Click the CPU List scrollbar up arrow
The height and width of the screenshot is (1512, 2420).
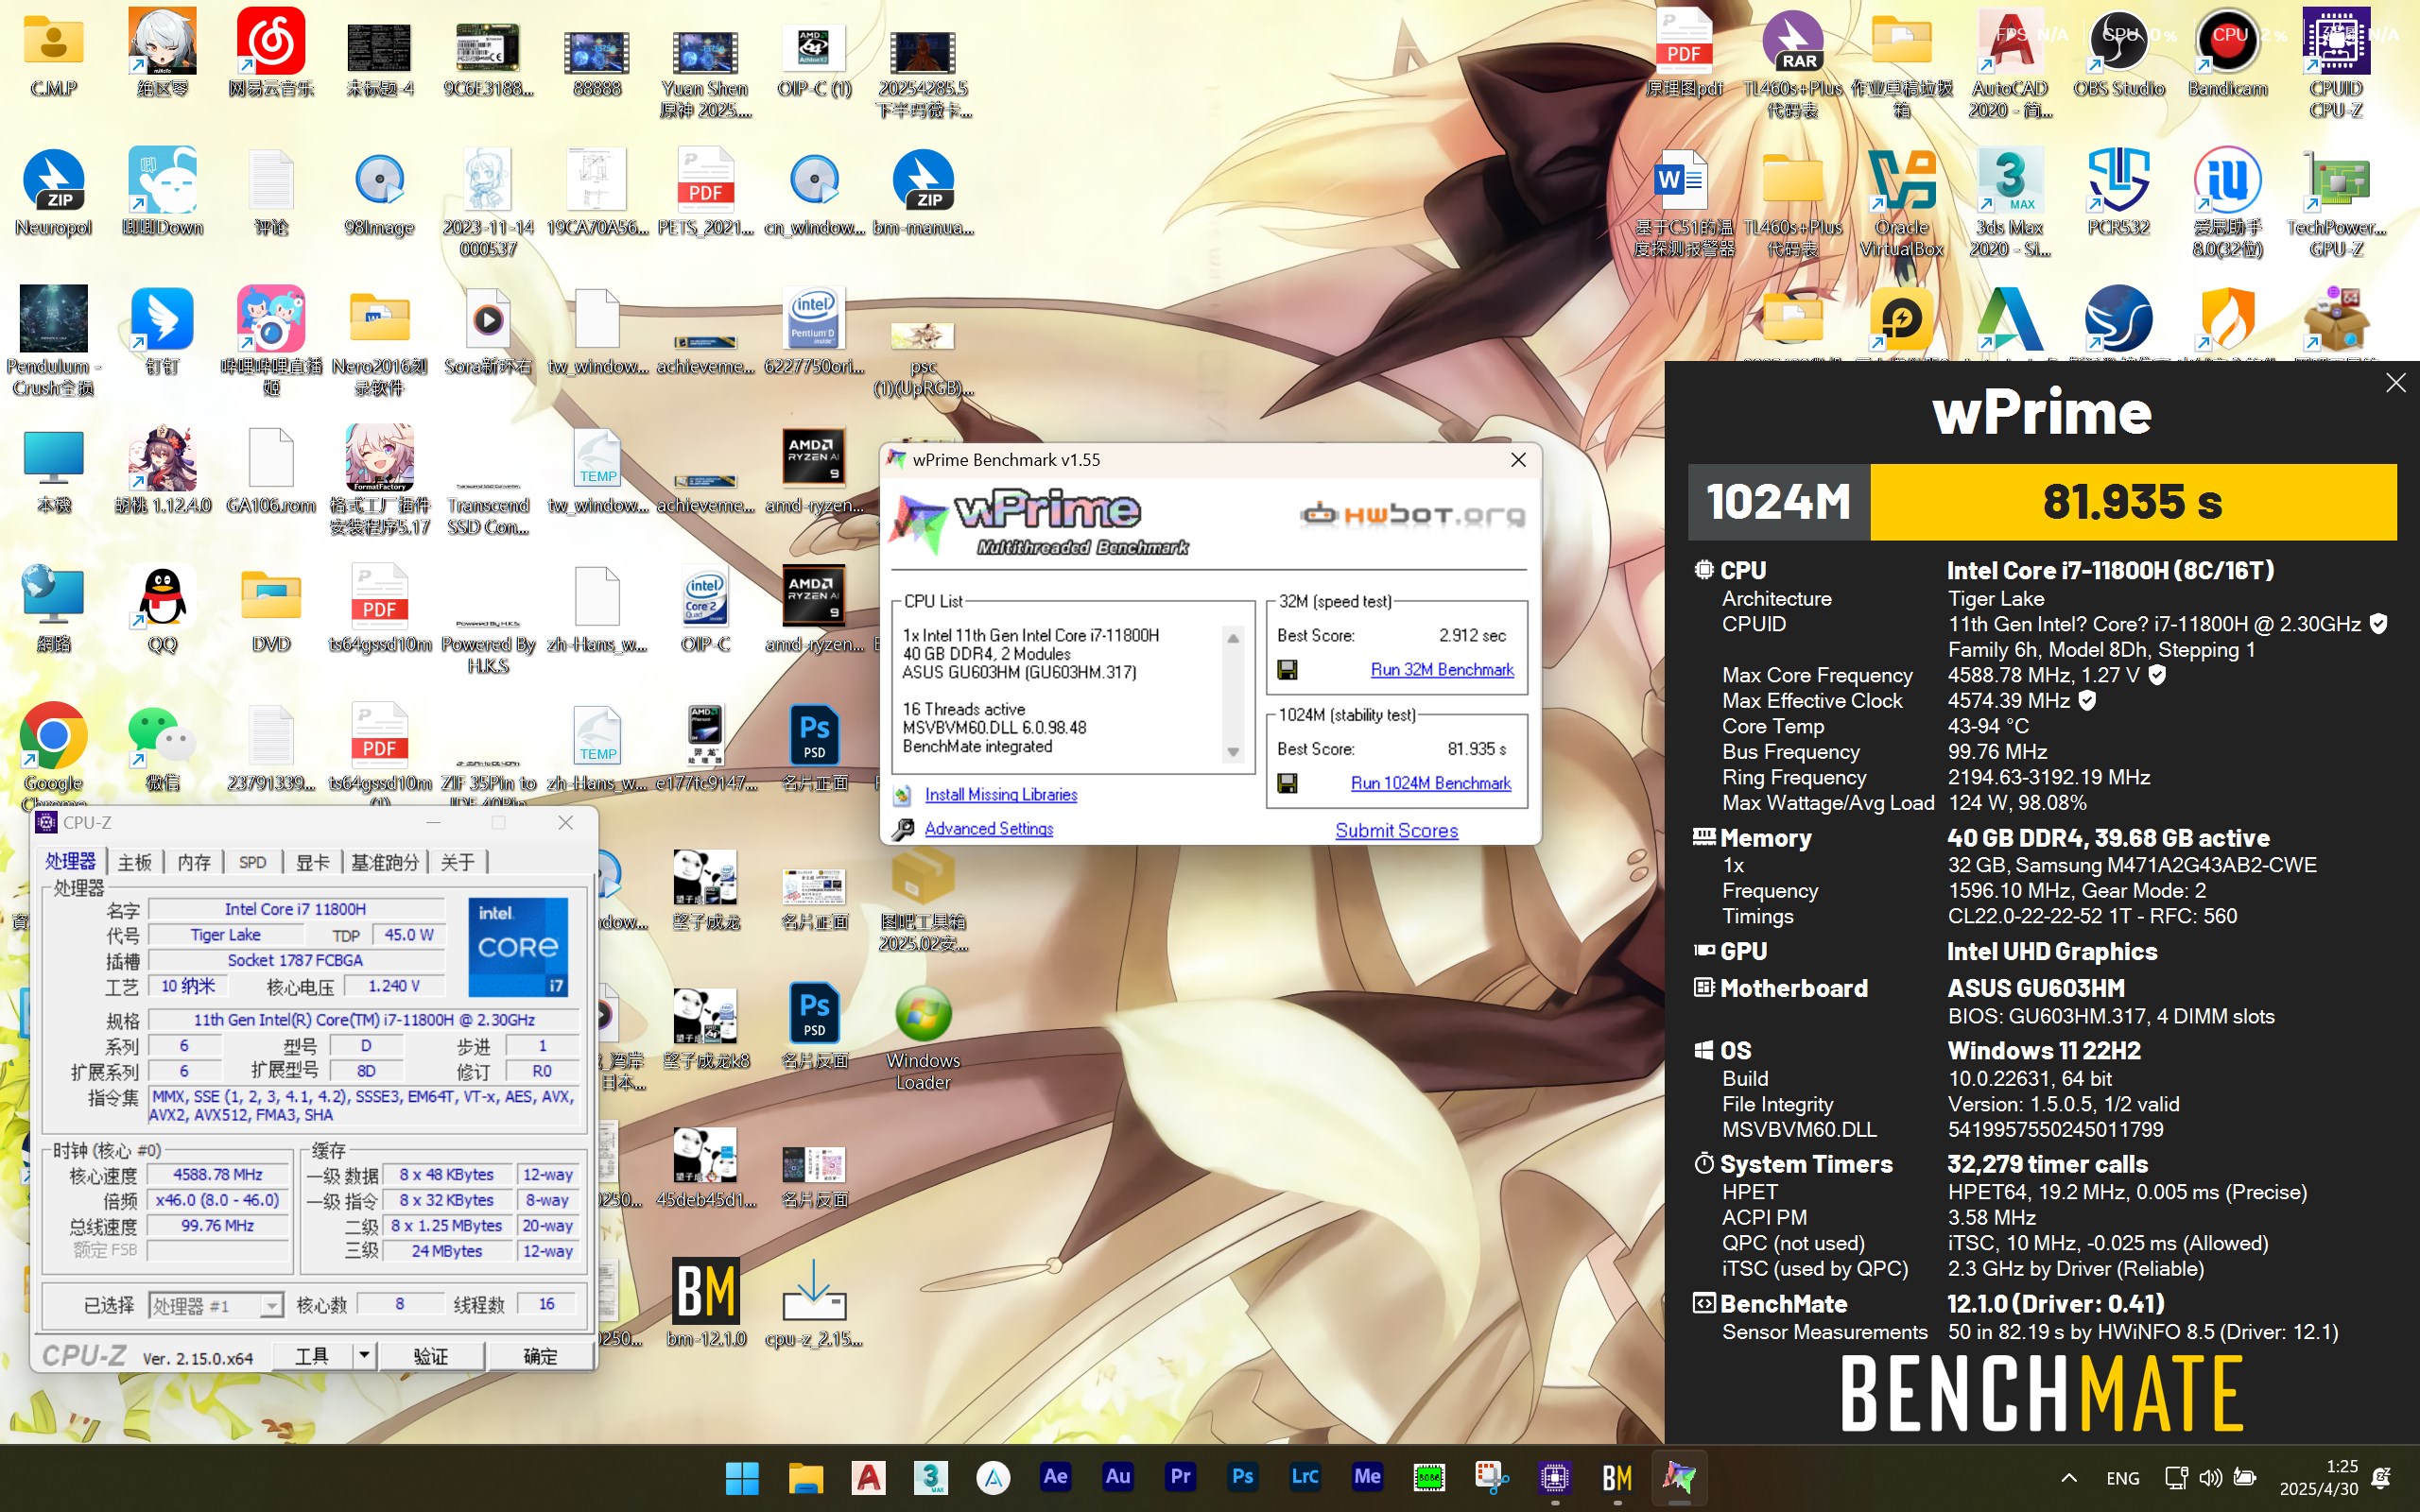pos(1233,638)
